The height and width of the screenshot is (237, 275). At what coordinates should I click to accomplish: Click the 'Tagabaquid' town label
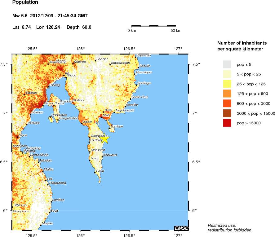(x=125, y=111)
